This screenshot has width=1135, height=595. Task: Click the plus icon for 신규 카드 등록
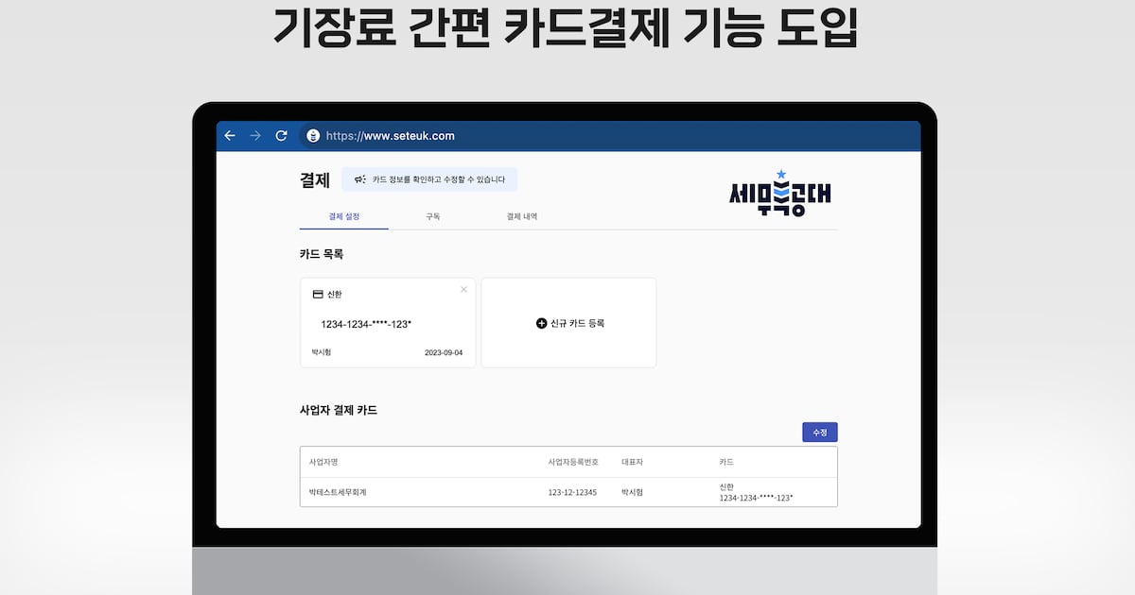pyautogui.click(x=541, y=323)
